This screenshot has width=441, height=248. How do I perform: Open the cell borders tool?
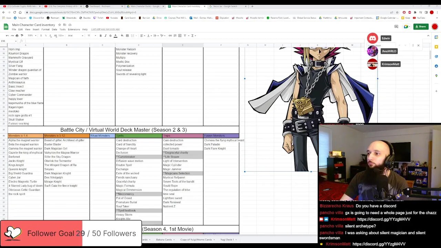(x=127, y=35)
